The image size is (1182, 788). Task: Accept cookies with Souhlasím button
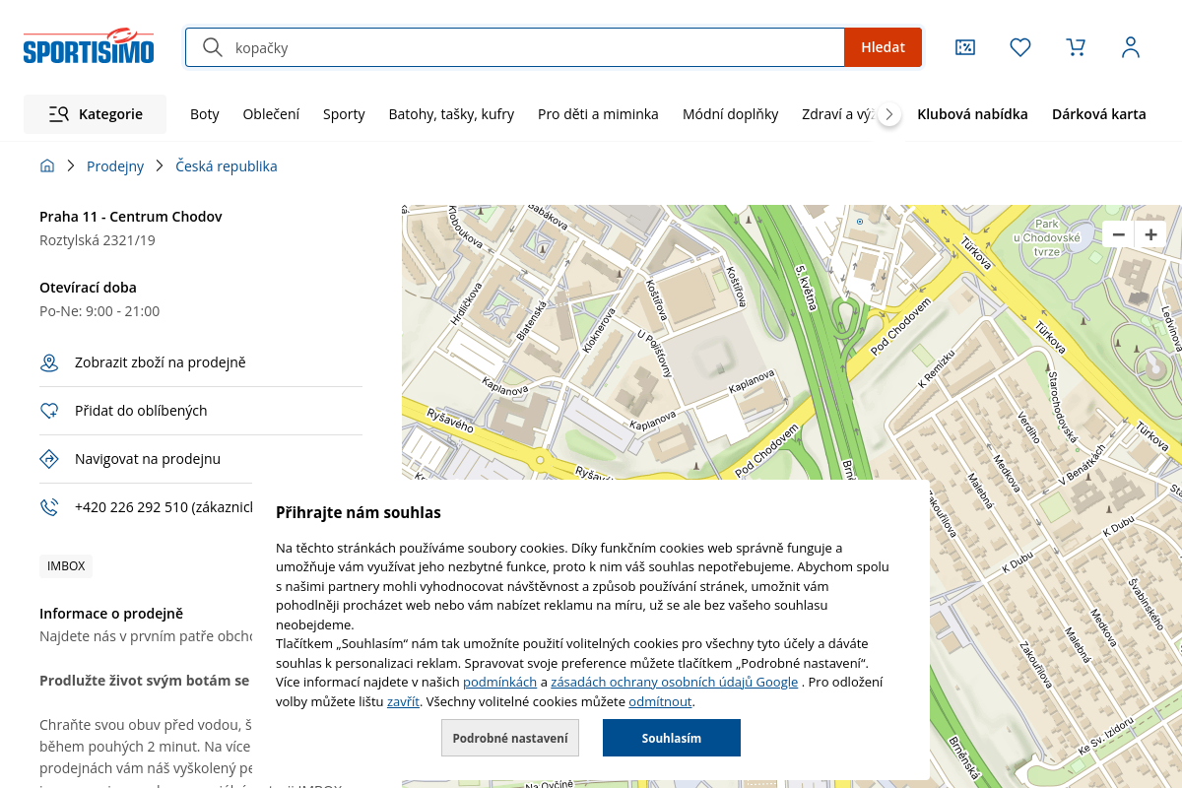671,738
